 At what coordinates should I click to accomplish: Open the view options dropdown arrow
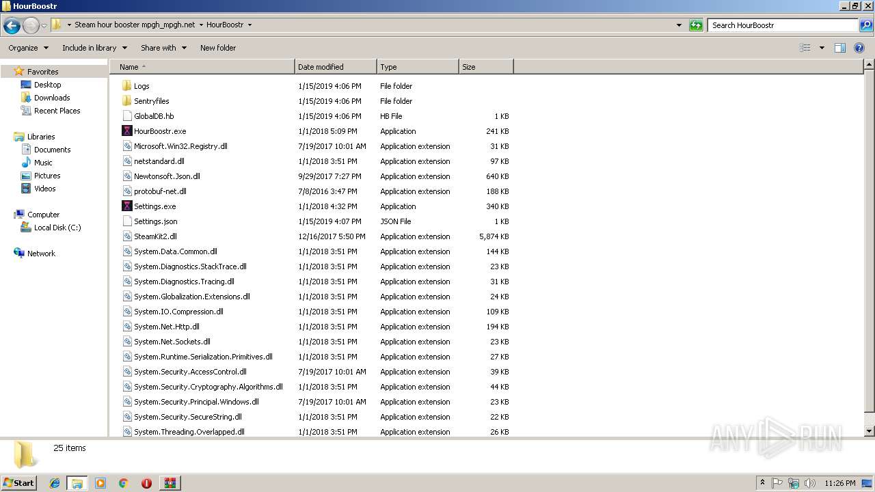822,48
